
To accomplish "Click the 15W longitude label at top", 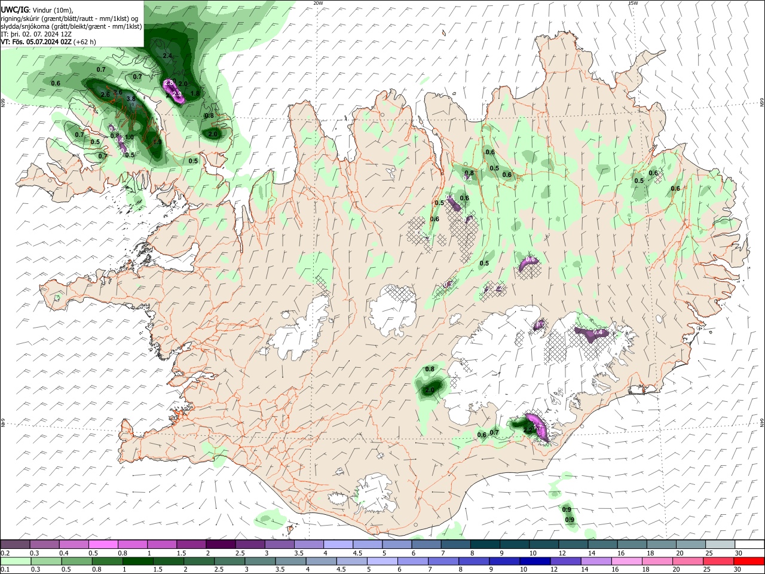I will click(x=633, y=3).
